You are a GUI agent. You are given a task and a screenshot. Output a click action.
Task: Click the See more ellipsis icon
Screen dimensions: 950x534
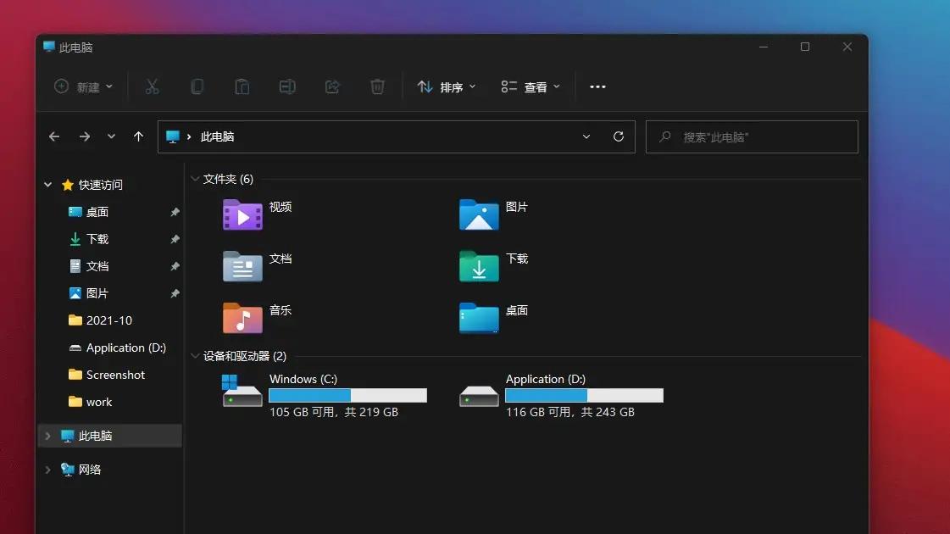point(597,86)
